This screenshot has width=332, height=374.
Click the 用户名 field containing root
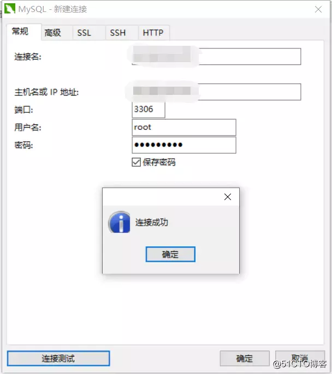[184, 128]
